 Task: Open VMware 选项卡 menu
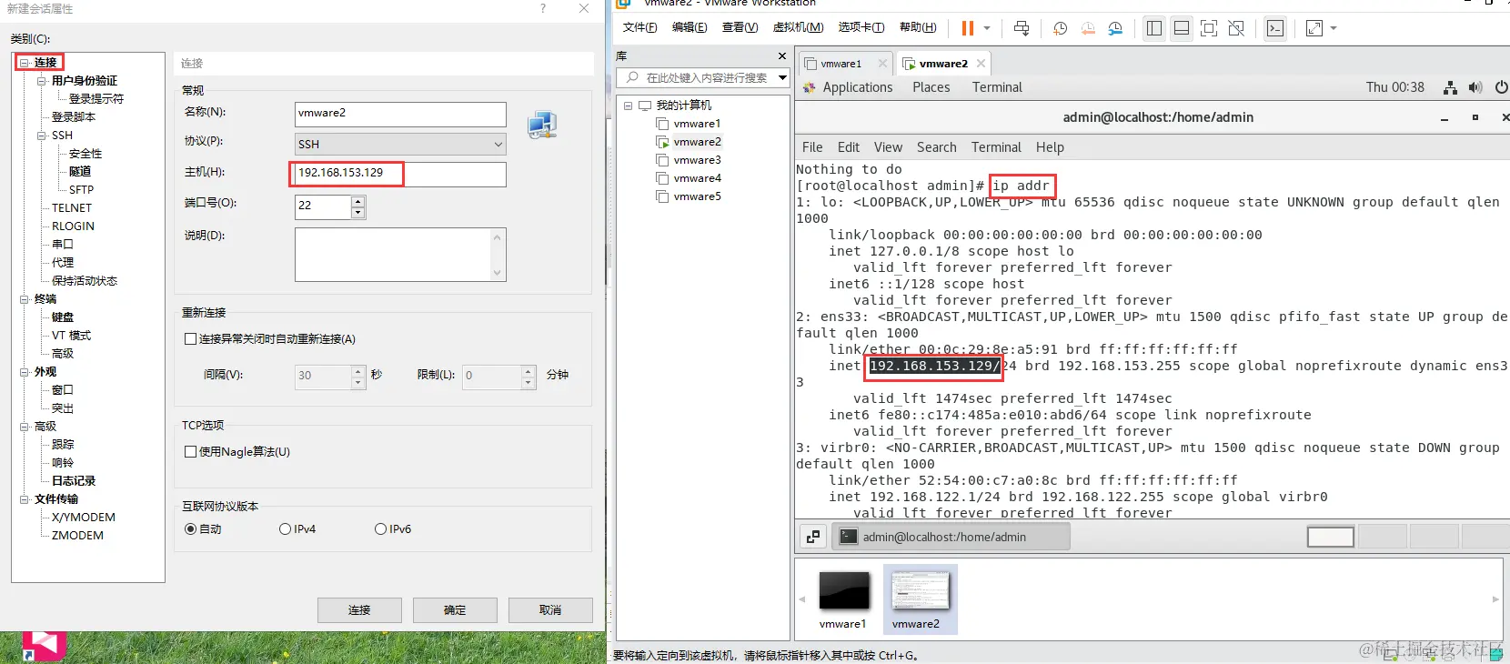pyautogui.click(x=861, y=27)
